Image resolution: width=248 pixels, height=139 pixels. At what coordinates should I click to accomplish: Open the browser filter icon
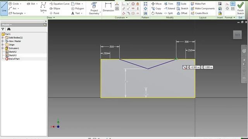coord(3,29)
